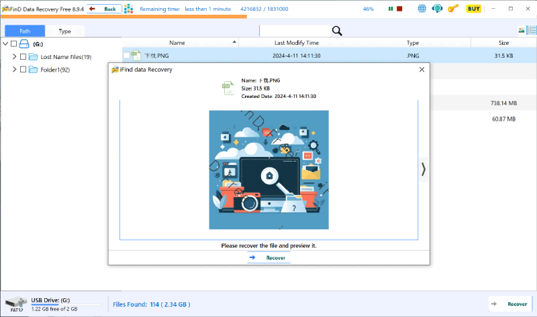The height and width of the screenshot is (317, 537).
Task: Click the Back button in the title bar
Action: click(104, 9)
